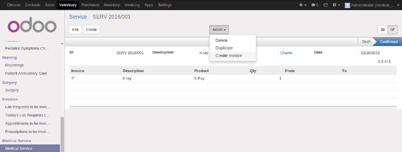Open the Veterinary top menu

68,5
